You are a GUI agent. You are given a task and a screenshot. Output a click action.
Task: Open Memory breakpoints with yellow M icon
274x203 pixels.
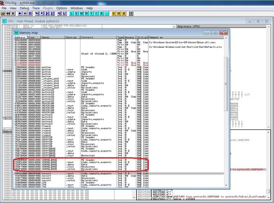[119, 13]
